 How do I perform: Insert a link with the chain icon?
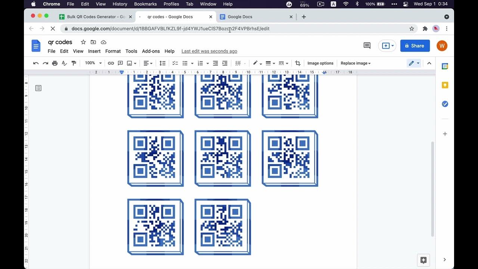[111, 63]
